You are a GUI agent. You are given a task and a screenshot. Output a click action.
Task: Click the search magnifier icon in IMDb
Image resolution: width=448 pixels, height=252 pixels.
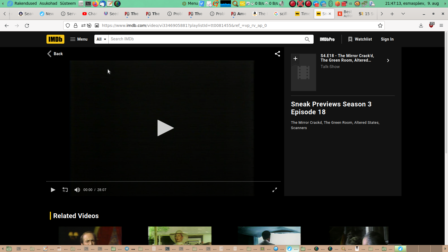(x=307, y=39)
